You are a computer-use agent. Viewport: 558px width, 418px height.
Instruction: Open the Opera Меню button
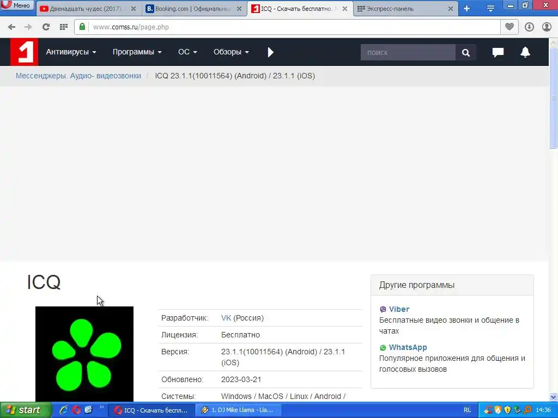(x=17, y=5)
